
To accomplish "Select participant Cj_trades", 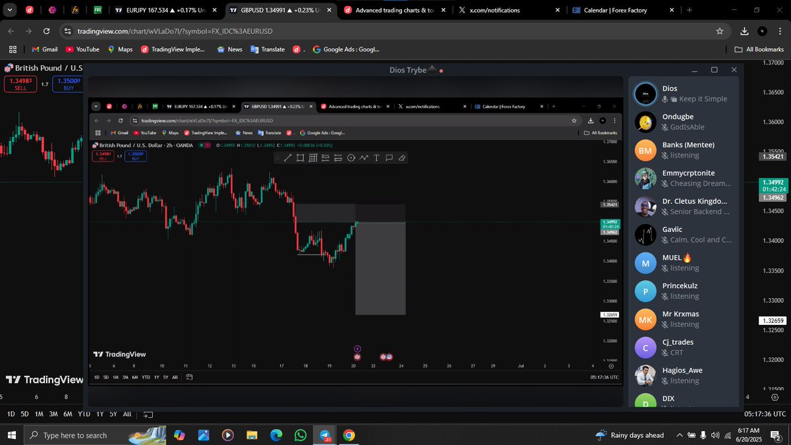I will [x=684, y=347].
